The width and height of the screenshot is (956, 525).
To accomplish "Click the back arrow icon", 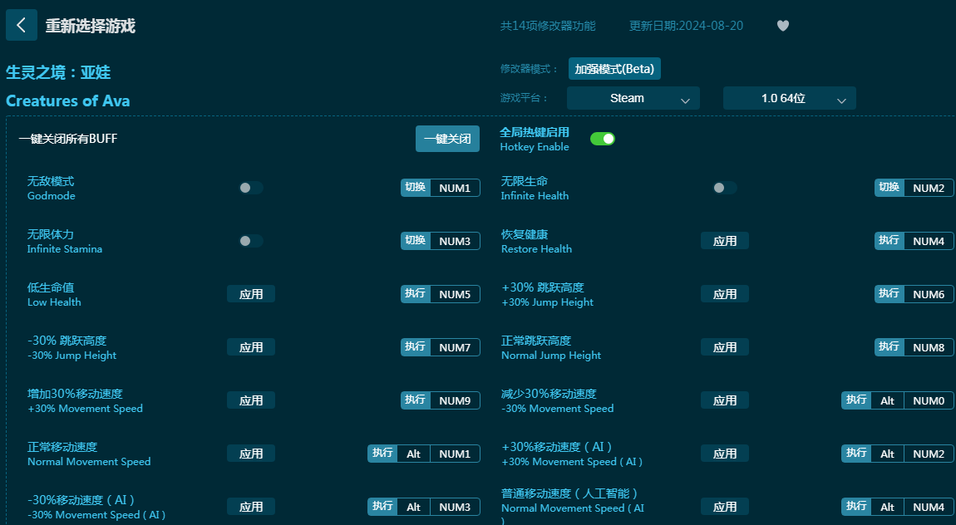I will click(x=21, y=25).
